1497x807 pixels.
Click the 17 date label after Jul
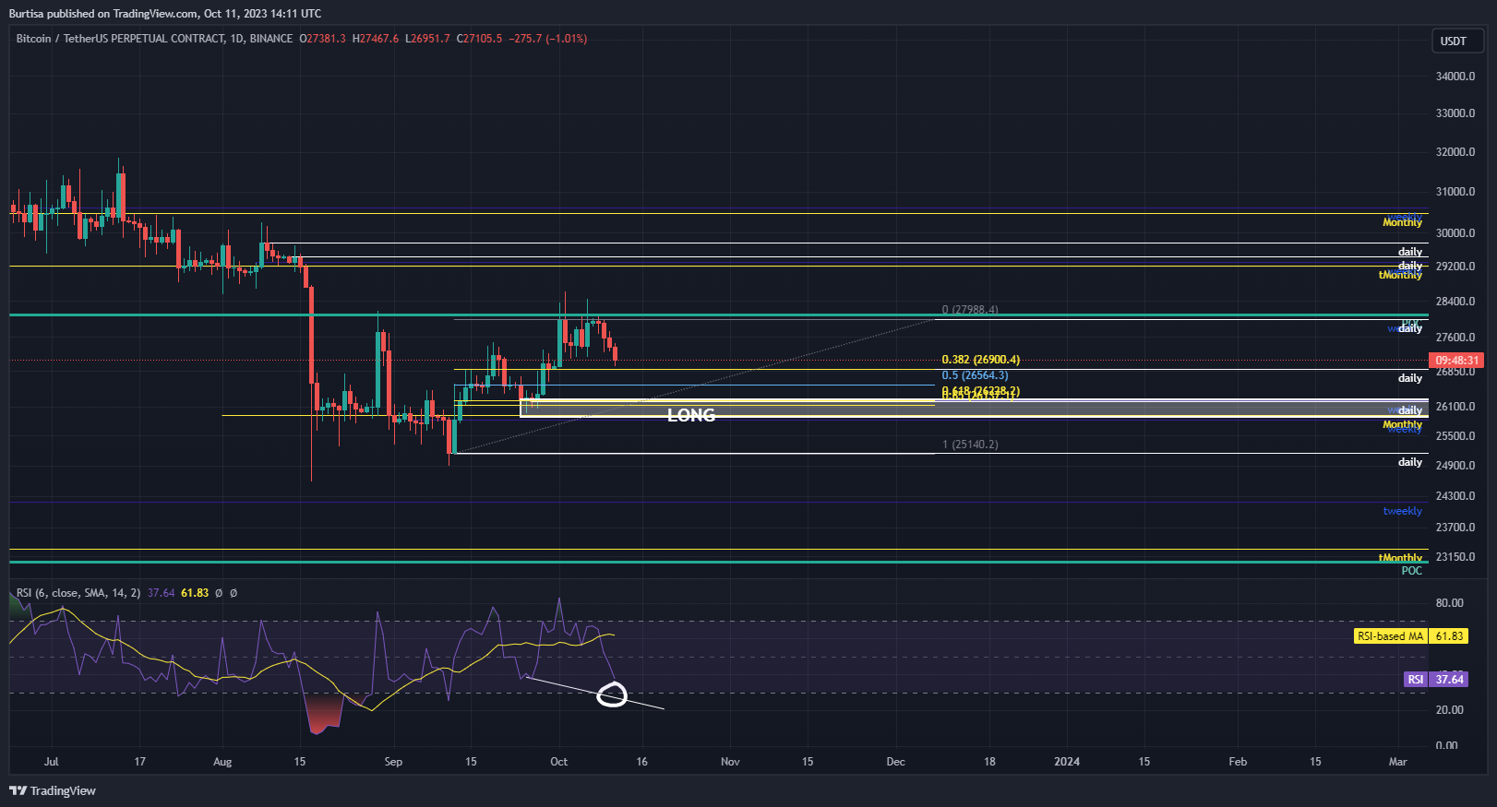click(139, 762)
